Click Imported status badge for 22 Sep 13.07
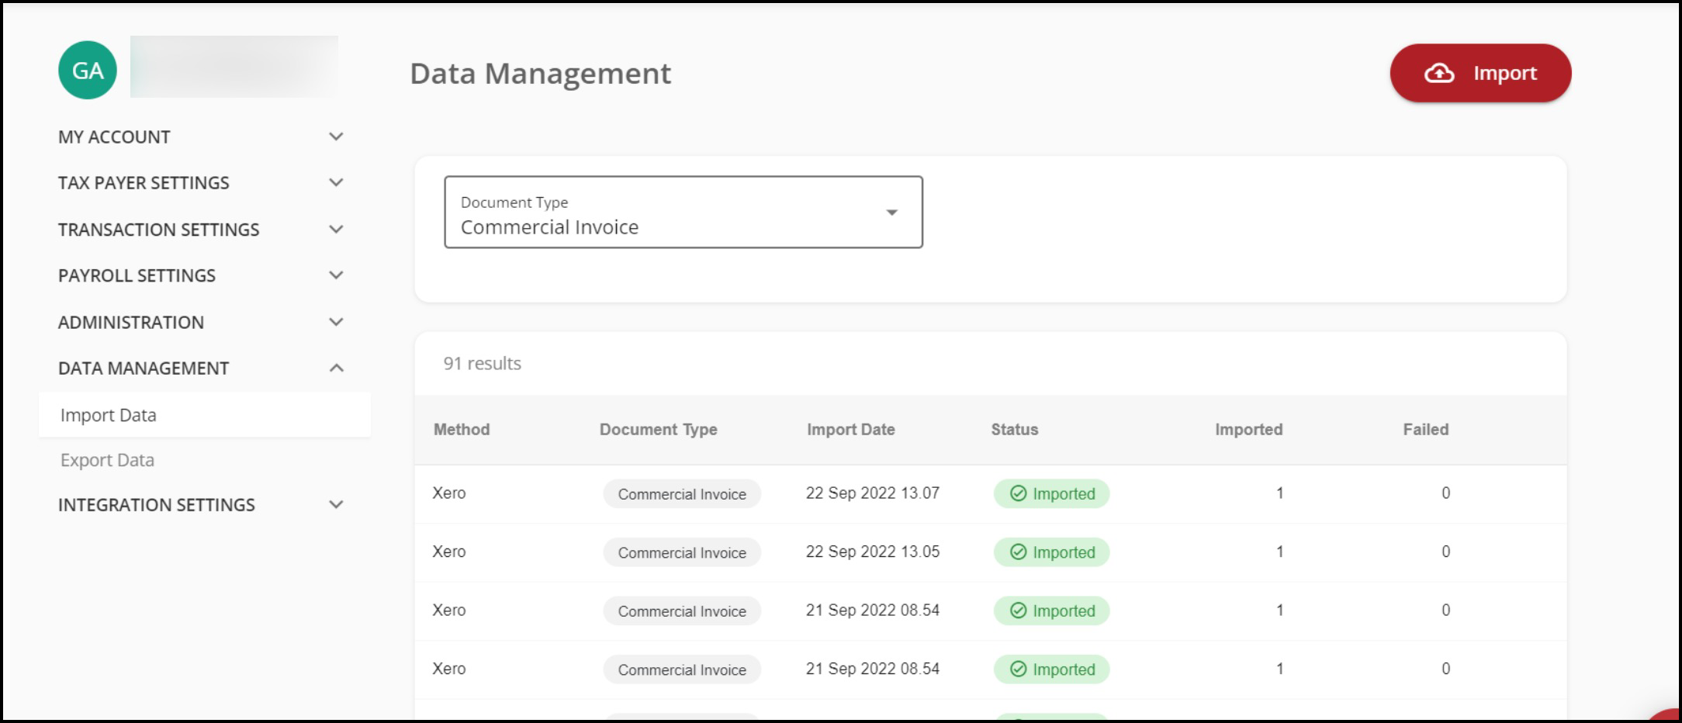This screenshot has width=1682, height=723. [1051, 494]
